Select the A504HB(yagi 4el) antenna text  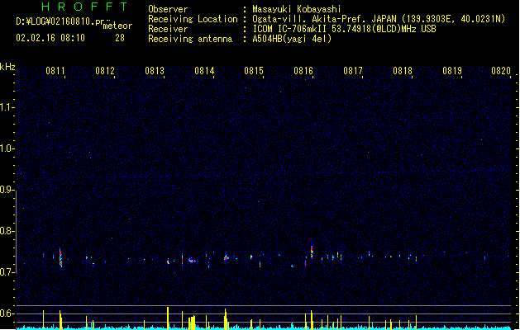coord(292,39)
